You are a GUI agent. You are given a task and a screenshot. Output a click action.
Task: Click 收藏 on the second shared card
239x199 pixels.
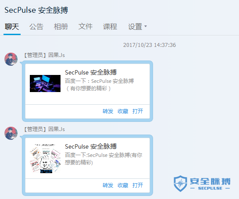(x=123, y=185)
